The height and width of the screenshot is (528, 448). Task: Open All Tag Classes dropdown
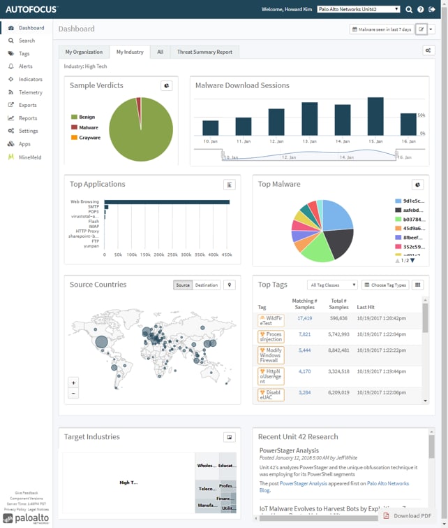pyautogui.click(x=332, y=285)
